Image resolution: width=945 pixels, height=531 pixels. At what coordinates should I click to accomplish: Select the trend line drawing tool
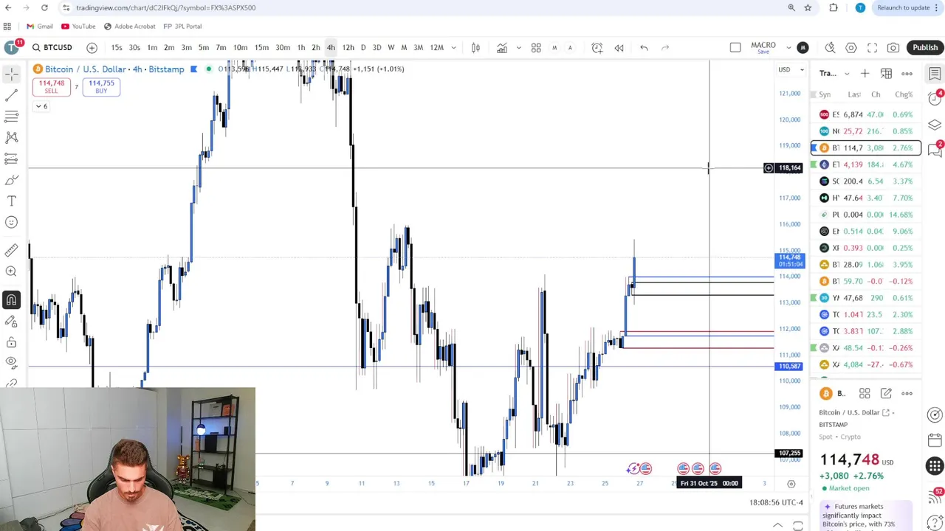tap(11, 95)
